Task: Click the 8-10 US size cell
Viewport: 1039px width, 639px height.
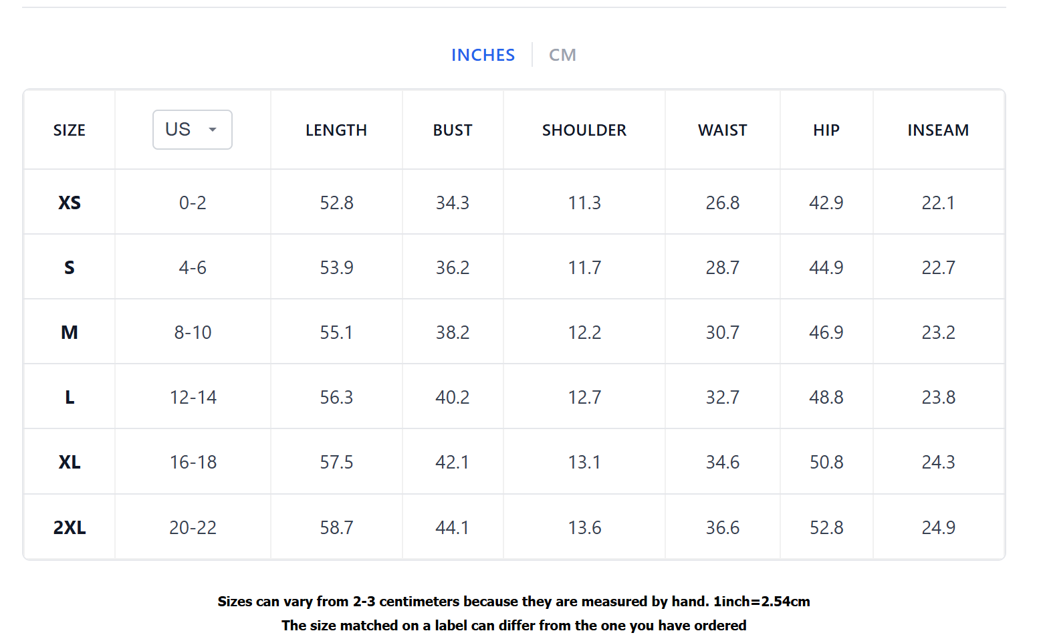Action: (193, 332)
